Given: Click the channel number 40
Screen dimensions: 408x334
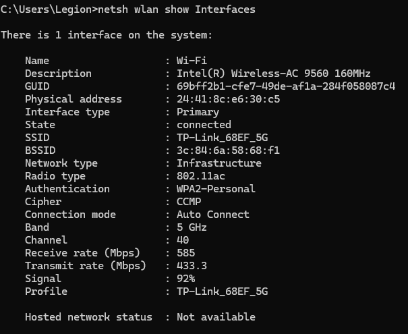Looking at the screenshot, I should coord(183,240).
